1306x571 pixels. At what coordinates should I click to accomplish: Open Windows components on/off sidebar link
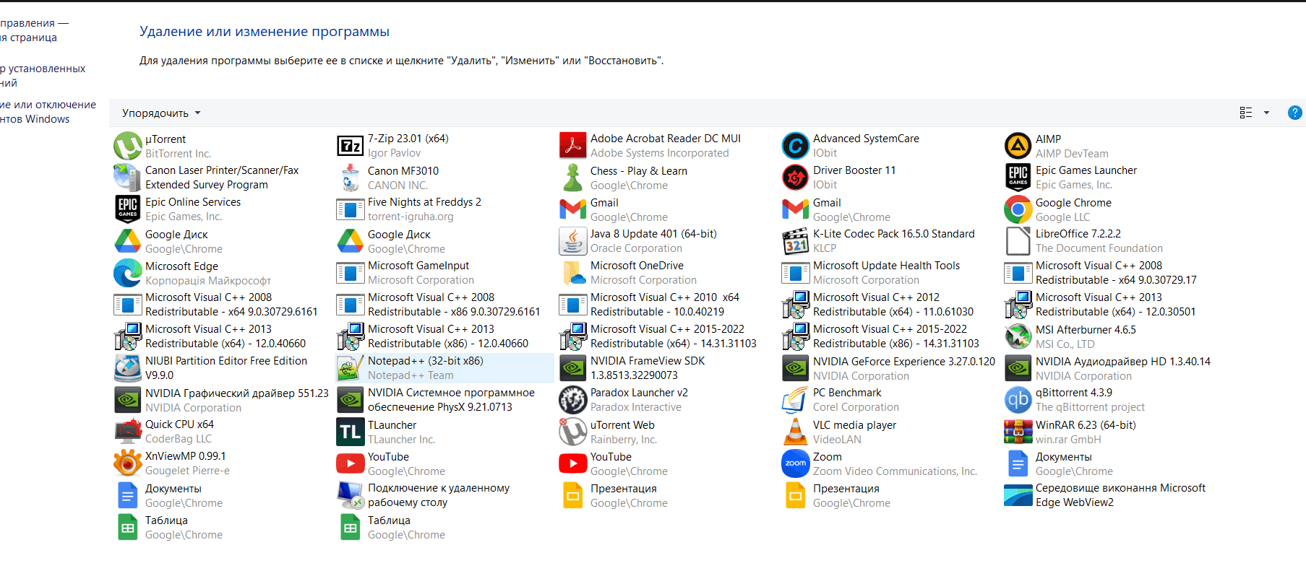pyautogui.click(x=47, y=112)
